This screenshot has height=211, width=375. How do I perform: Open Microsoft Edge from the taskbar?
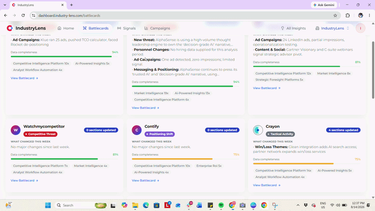pyautogui.click(x=146, y=205)
